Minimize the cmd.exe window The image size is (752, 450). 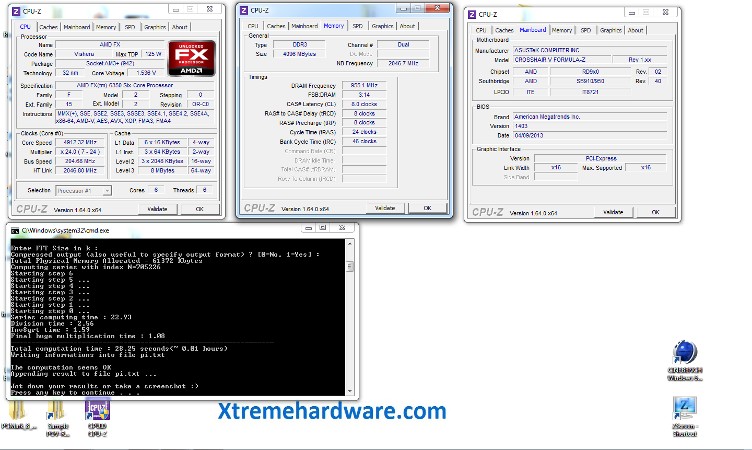(309, 228)
